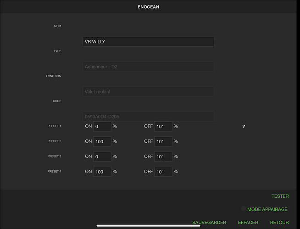Viewport: 300px width, 229px height.
Task: Click the TYPE label
Action: tap(57, 51)
